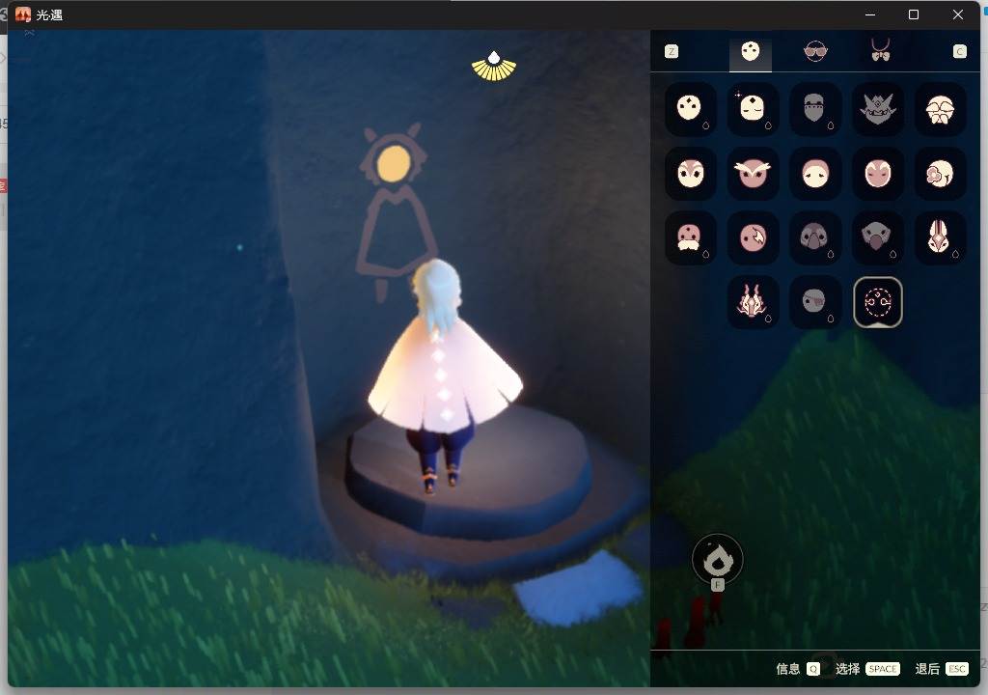988x695 pixels.
Task: Choose the closed-eyes mask with sparkle
Action: 753,108
